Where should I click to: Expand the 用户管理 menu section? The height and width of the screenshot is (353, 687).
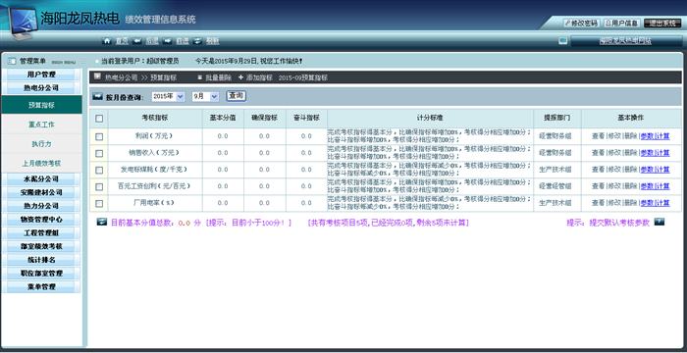41,75
